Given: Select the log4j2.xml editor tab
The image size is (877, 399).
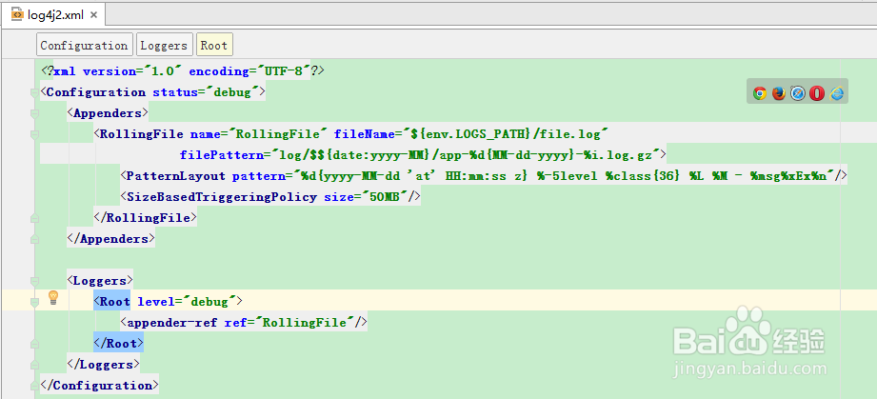Looking at the screenshot, I should point(52,14).
